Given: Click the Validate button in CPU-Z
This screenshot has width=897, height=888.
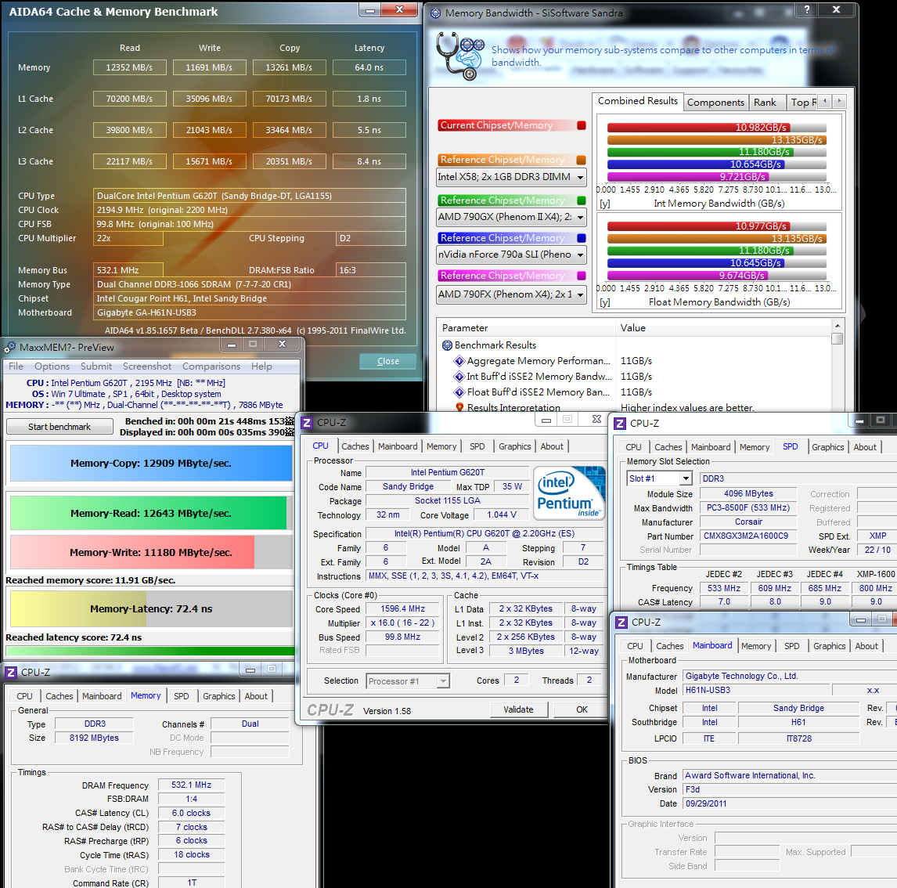Looking at the screenshot, I should (x=518, y=709).
